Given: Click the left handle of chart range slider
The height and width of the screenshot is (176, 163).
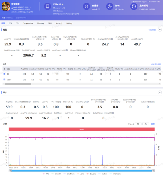Looking at the screenshot, I should click(10, 170).
